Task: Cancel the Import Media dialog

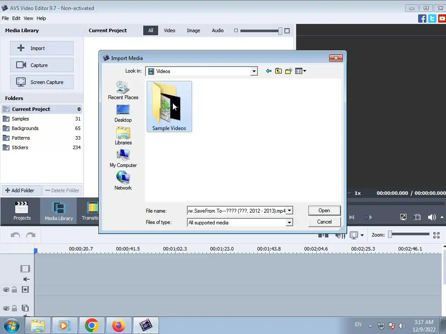Action: pos(324,222)
